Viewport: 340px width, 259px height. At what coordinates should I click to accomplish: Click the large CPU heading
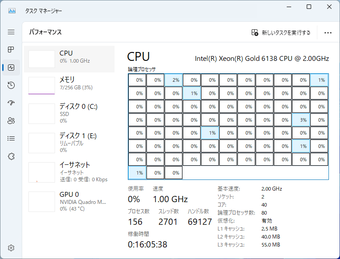point(138,57)
